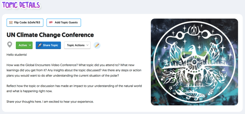Click the UN Climate Change Conference title
The height and width of the screenshot is (114, 245).
(50, 35)
